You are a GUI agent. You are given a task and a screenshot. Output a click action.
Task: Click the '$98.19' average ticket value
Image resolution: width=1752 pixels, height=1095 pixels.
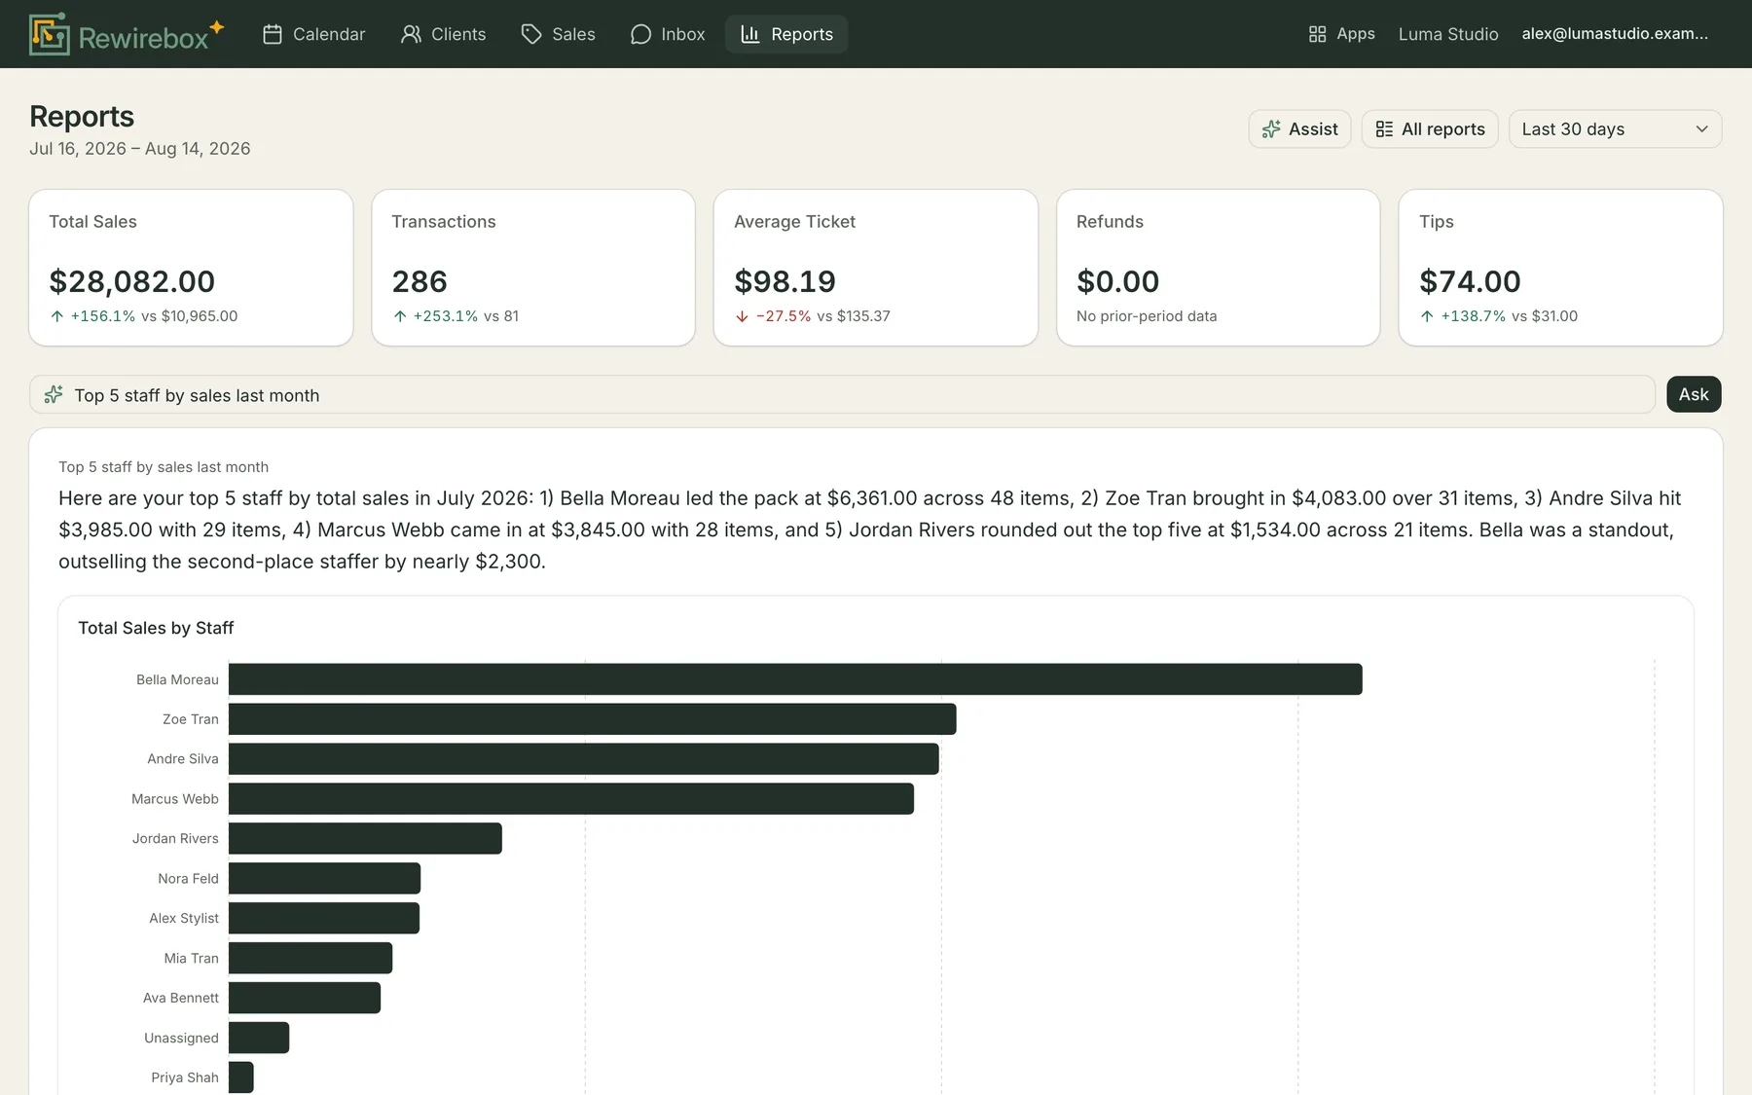coord(785,281)
